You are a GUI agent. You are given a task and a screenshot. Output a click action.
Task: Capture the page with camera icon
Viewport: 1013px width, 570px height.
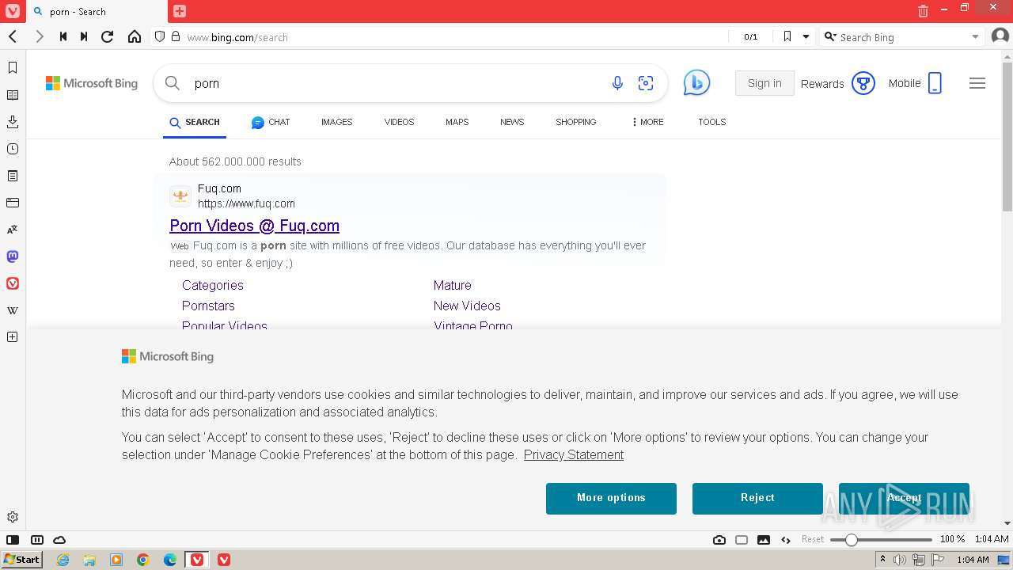719,540
